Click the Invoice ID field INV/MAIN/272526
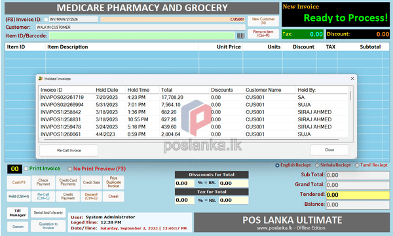 pos(73,19)
